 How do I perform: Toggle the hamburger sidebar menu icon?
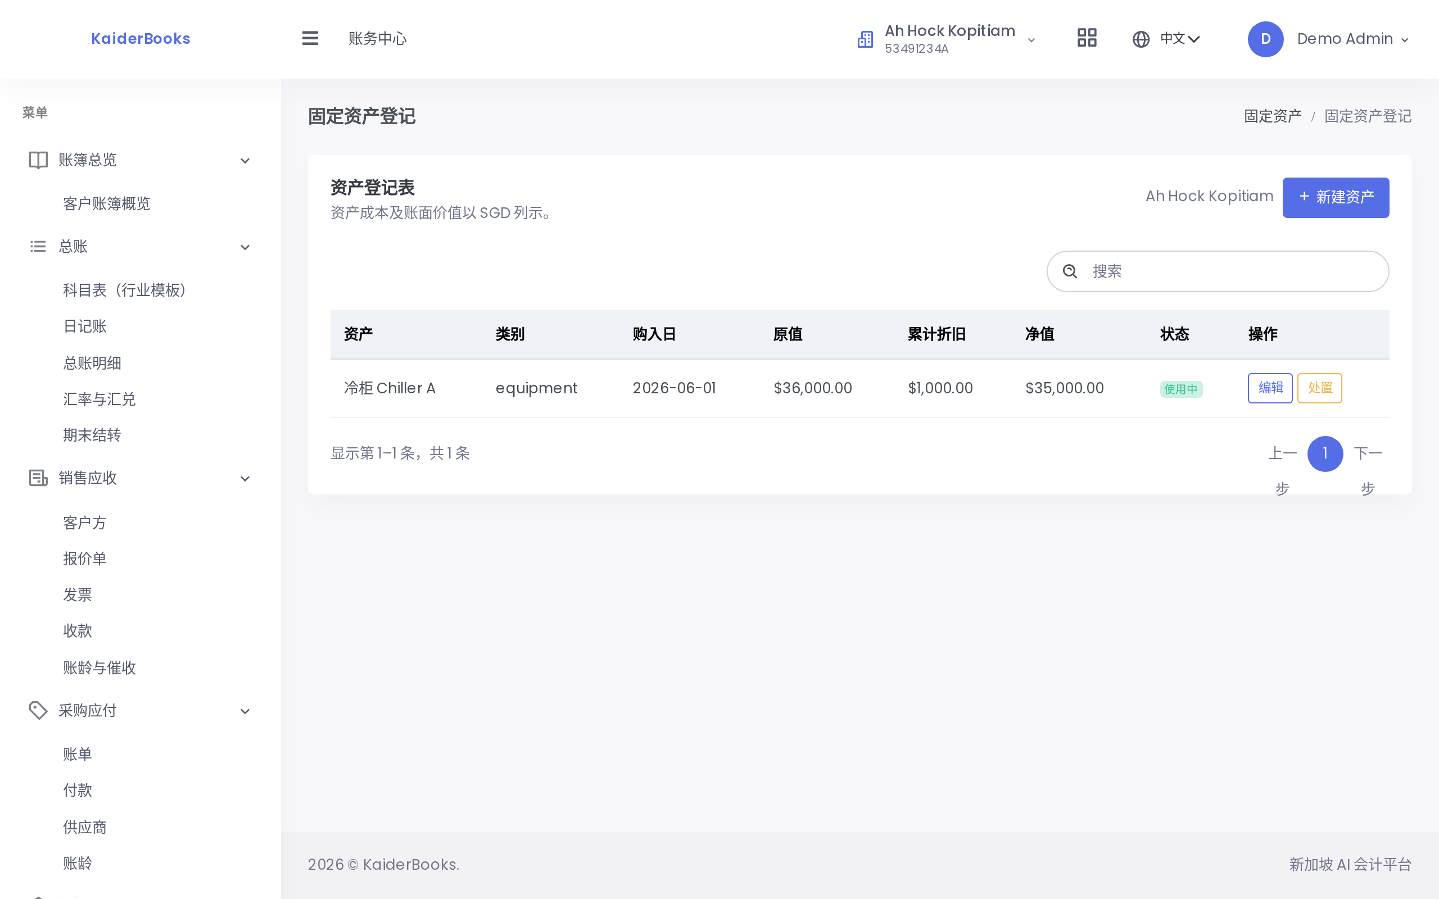(x=310, y=39)
